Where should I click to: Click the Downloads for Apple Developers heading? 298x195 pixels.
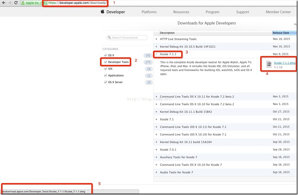pos(207,23)
